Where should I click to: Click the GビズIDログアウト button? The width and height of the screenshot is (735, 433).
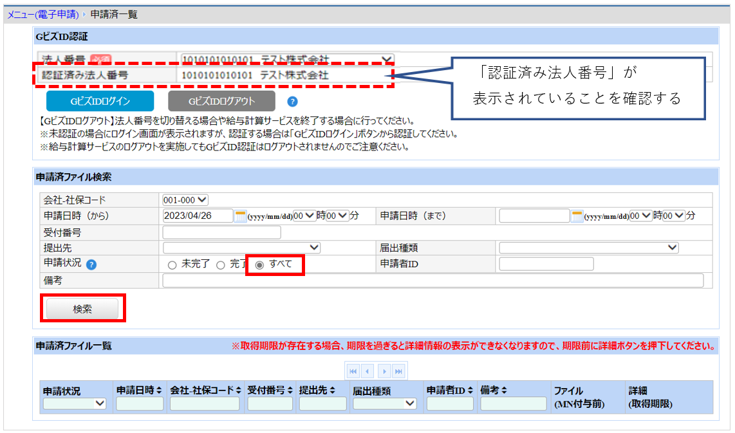[221, 101]
